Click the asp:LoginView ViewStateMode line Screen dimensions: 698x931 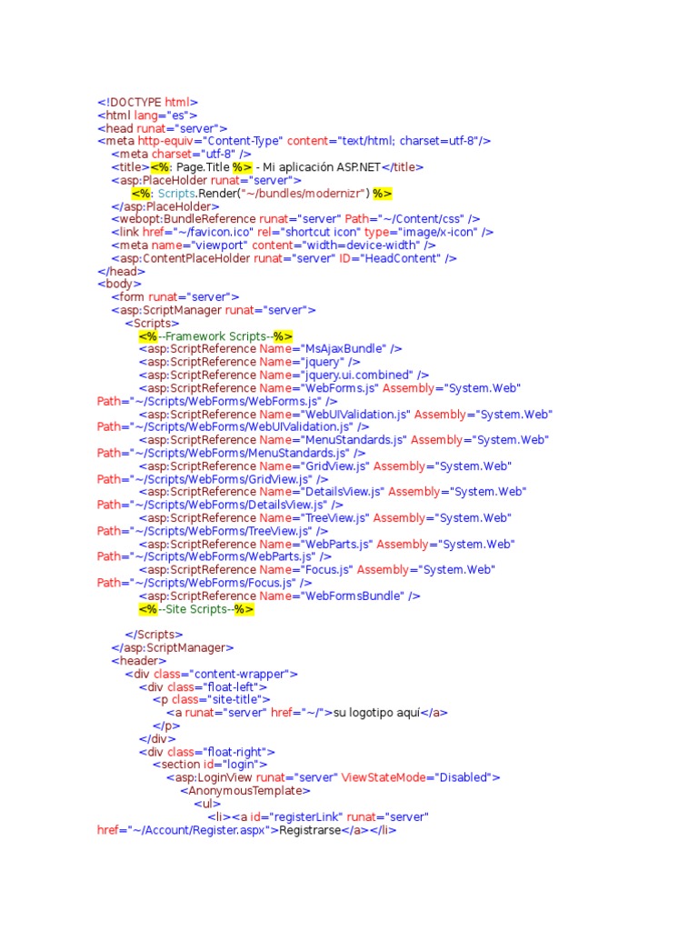click(333, 777)
